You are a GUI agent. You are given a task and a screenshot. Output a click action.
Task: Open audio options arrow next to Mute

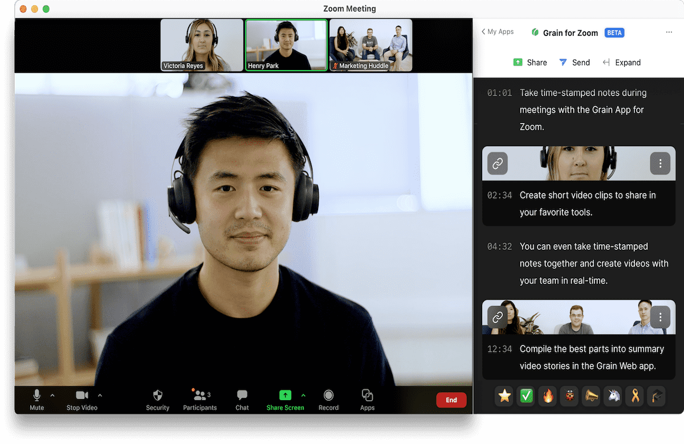(52, 395)
